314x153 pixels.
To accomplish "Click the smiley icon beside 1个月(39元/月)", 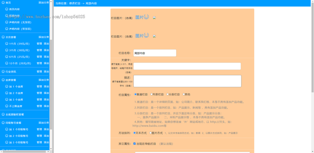I will click(7, 44).
